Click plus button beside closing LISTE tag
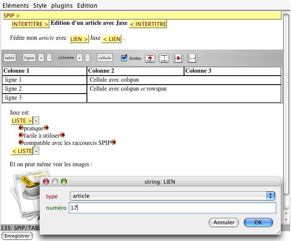 36,151
